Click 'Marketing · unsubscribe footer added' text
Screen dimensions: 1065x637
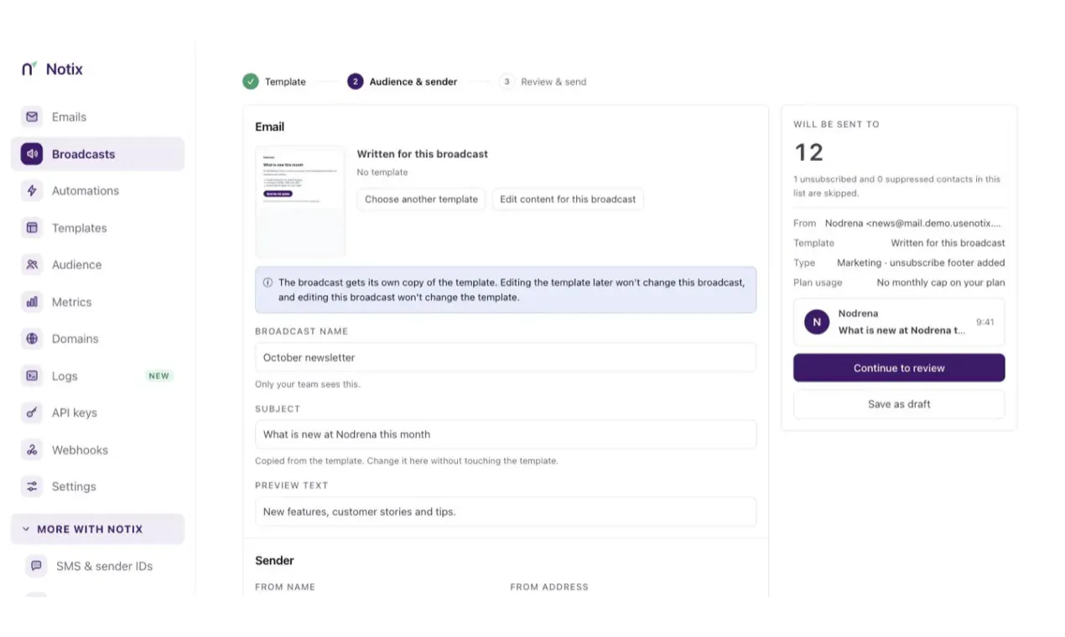[921, 262]
